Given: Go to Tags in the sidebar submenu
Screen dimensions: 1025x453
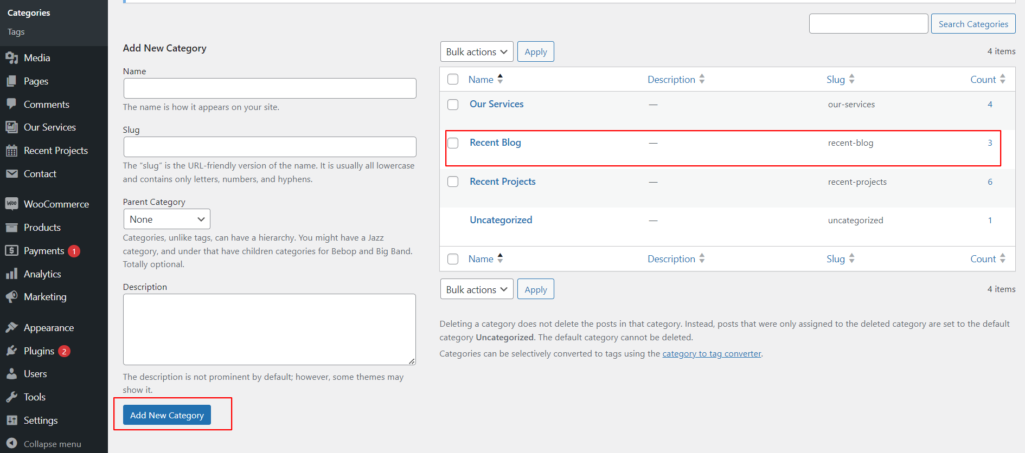Looking at the screenshot, I should coord(16,32).
